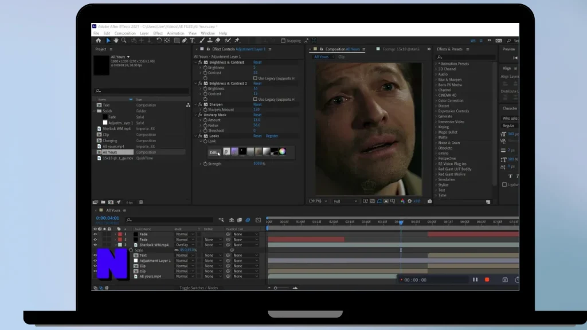Enable Use Legacy under Brightness & Contrast 2
Viewport: 587px width, 330px height.
[x=255, y=99]
